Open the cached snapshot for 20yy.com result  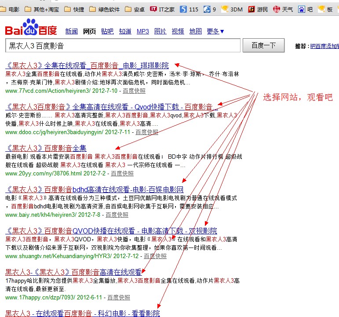[122, 173]
